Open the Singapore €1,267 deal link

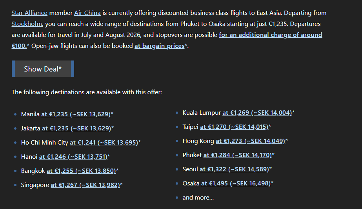(85, 185)
